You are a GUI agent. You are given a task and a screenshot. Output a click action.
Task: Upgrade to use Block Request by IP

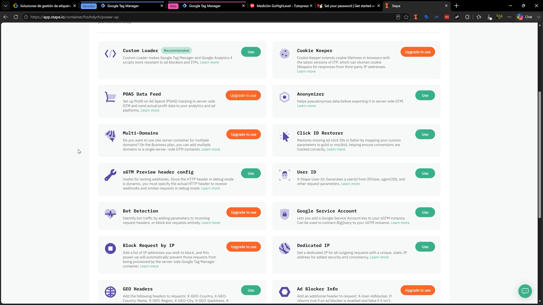pos(244,247)
